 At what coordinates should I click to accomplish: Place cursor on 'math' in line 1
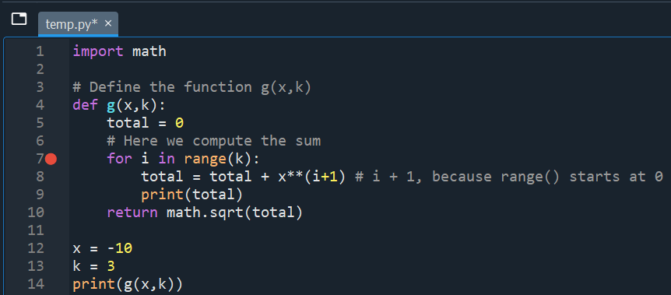click(149, 52)
